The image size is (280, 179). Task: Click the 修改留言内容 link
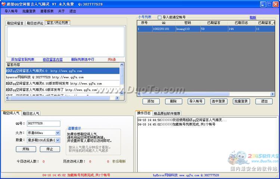(53, 60)
